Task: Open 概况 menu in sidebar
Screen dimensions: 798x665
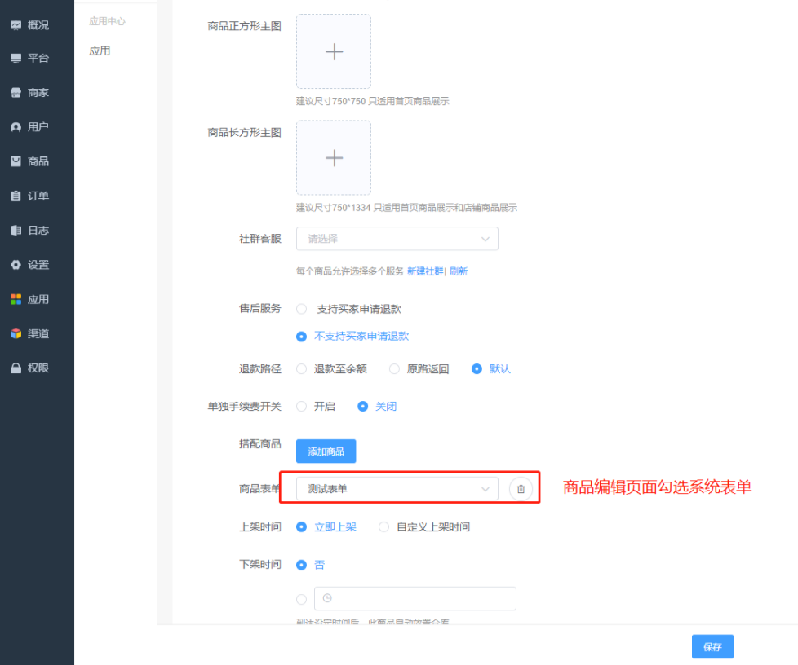Action: [37, 25]
